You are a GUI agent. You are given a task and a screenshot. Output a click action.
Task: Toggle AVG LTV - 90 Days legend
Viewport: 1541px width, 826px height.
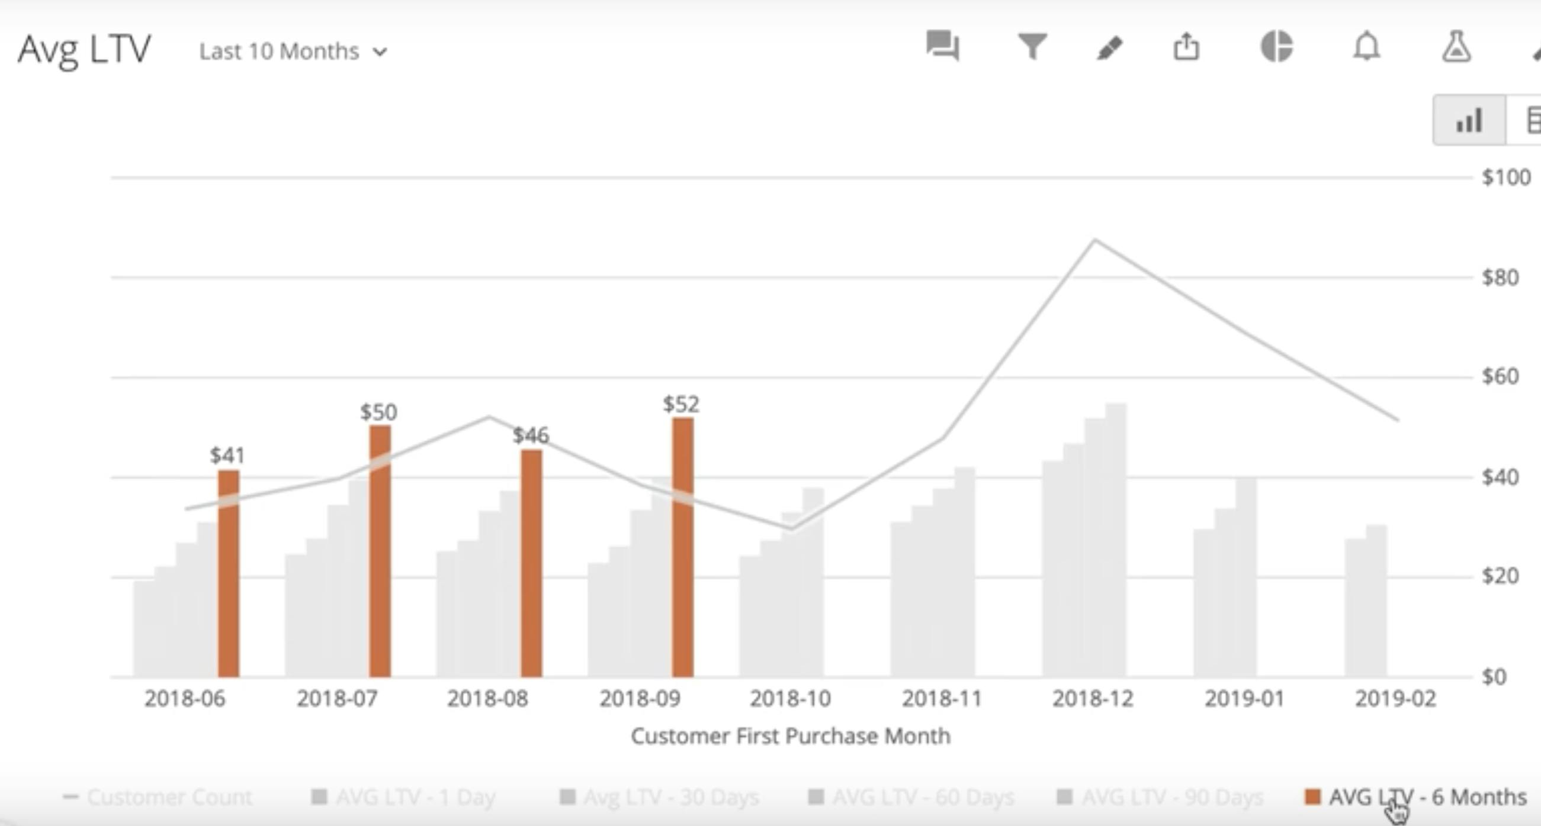pyautogui.click(x=1171, y=797)
